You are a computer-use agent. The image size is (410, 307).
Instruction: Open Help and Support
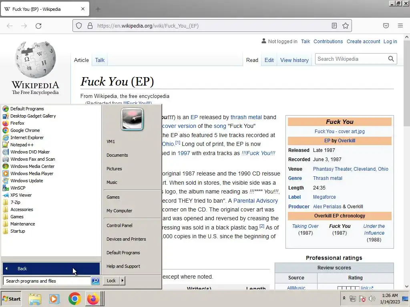[x=123, y=266]
